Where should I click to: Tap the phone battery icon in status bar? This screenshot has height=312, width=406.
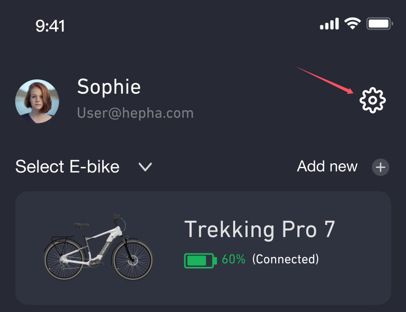pos(380,24)
